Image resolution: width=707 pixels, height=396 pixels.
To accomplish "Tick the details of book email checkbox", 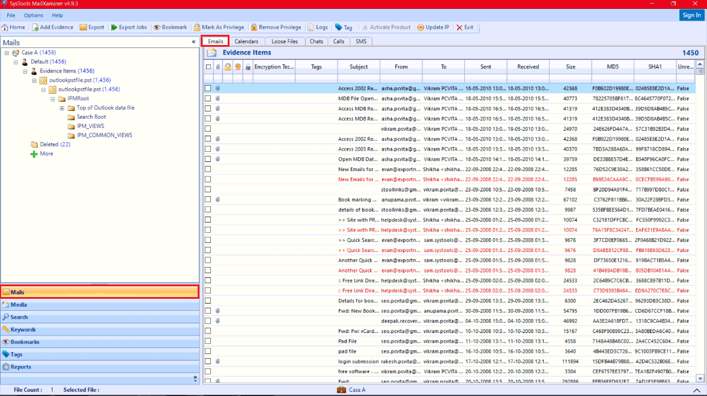I will 208,209.
